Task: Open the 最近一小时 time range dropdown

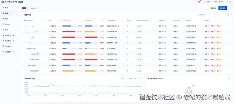Action: tap(133, 79)
